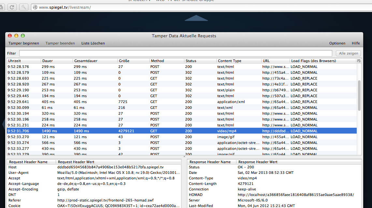Close the Tamper Data window via red button
This screenshot has width=372, height=208.
[10, 36]
